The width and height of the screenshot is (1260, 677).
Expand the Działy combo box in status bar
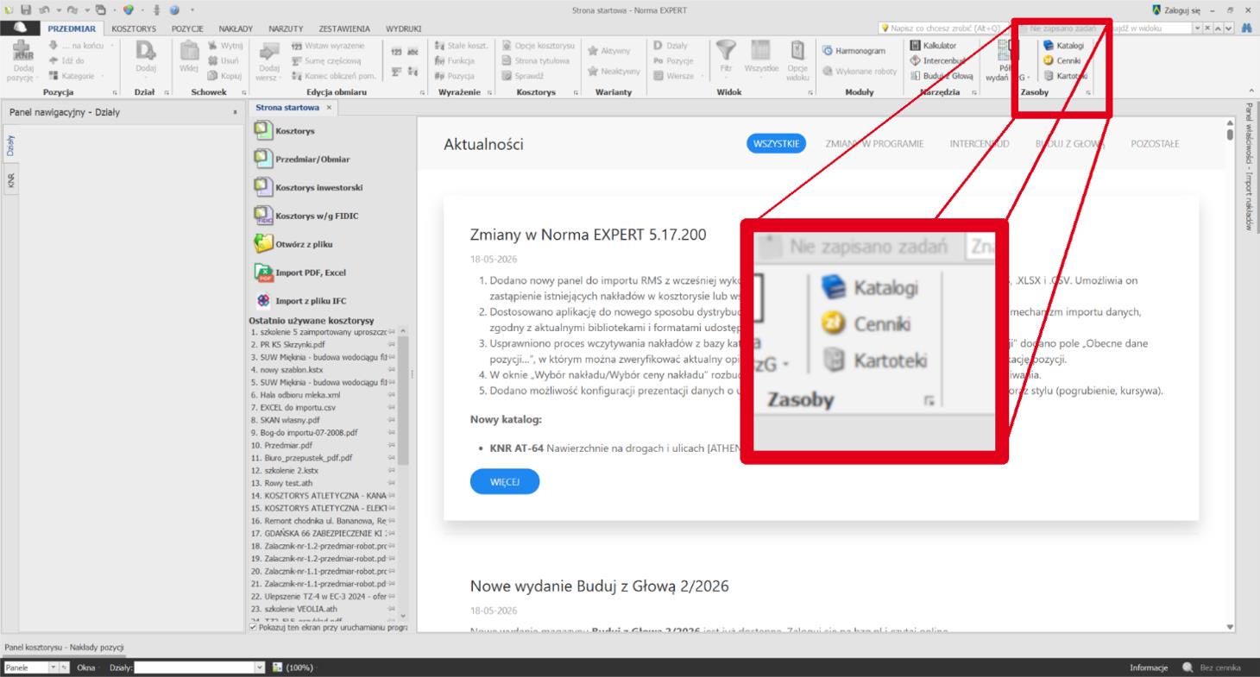point(260,668)
